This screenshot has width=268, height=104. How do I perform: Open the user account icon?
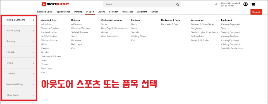click(246, 4)
